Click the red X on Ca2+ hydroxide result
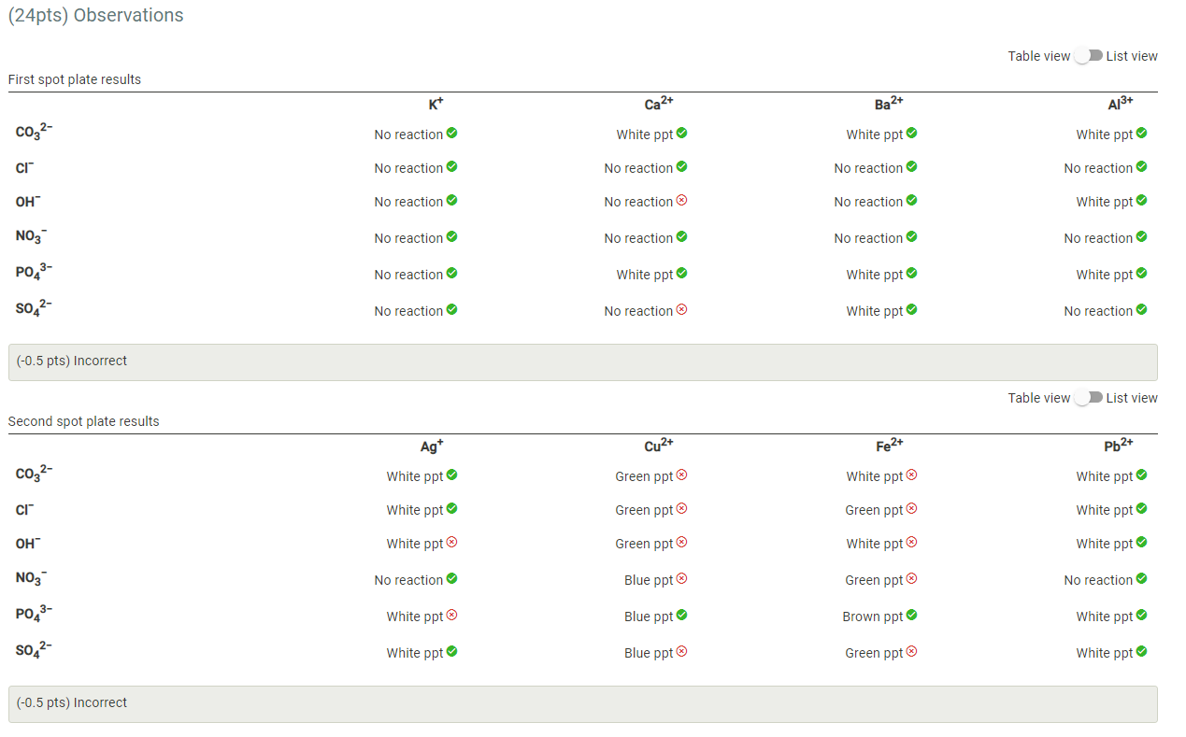1186x737 pixels. click(x=682, y=201)
